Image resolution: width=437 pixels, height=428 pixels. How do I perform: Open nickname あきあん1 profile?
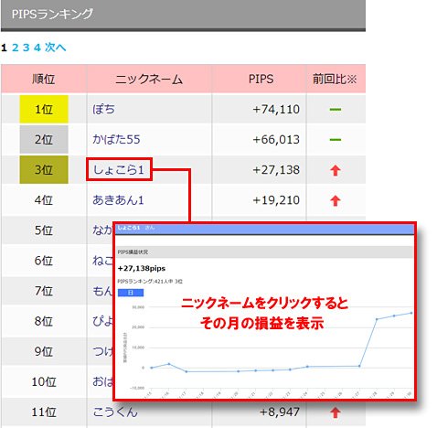click(x=118, y=200)
